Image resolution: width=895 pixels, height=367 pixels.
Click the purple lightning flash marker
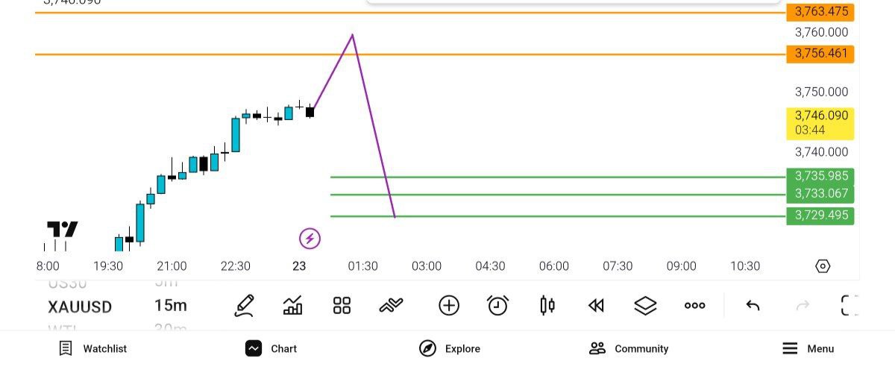pos(310,239)
